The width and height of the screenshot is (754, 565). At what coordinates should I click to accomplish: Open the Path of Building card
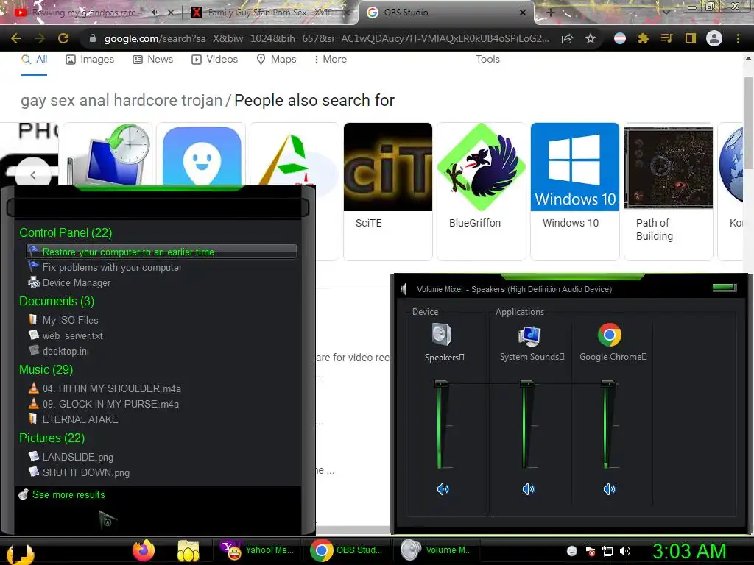(x=669, y=191)
